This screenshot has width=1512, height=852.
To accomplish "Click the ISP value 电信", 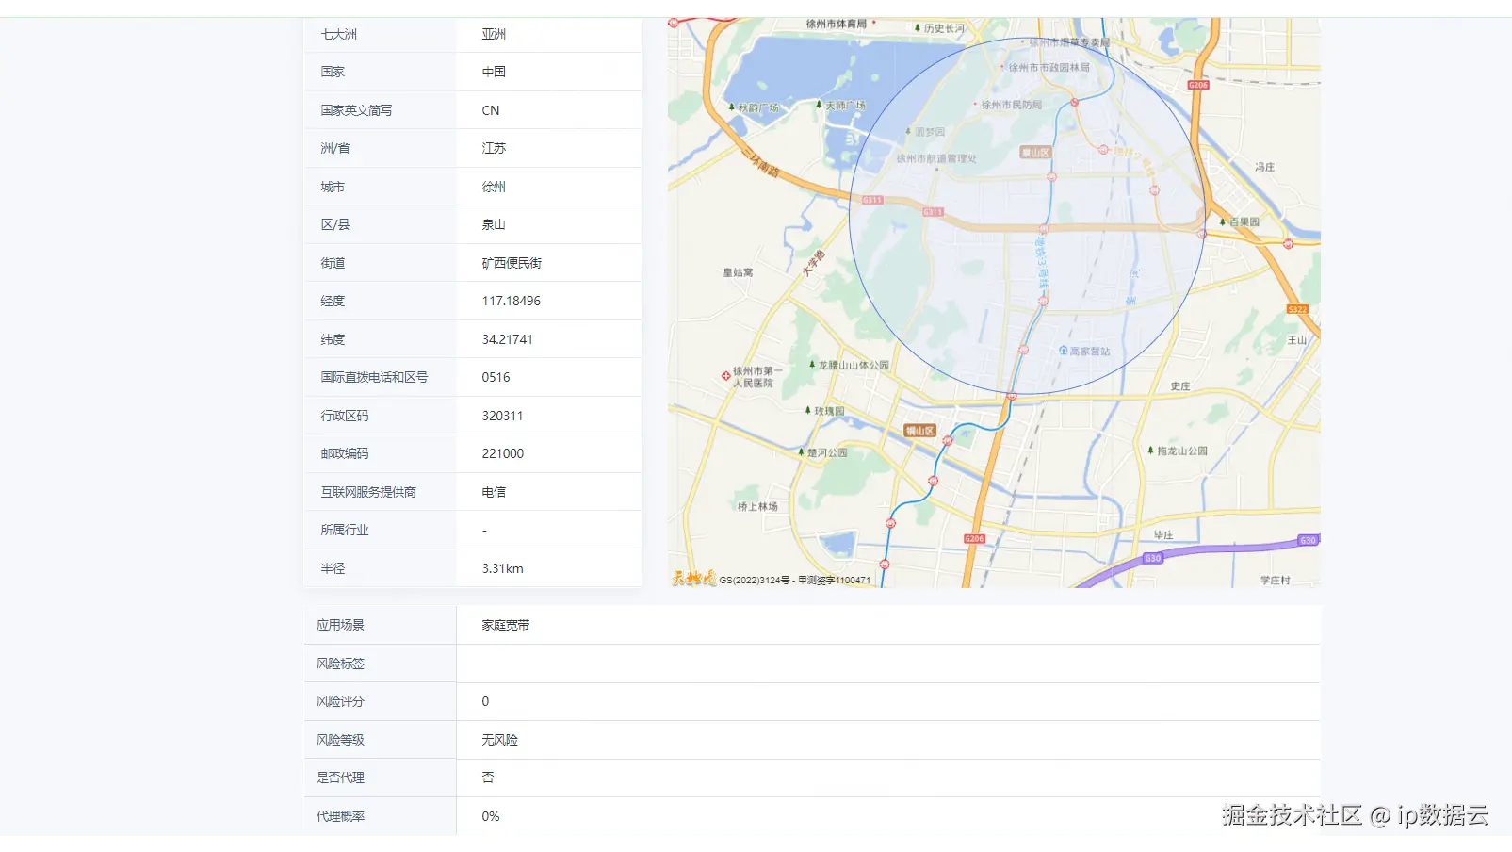I will [494, 492].
